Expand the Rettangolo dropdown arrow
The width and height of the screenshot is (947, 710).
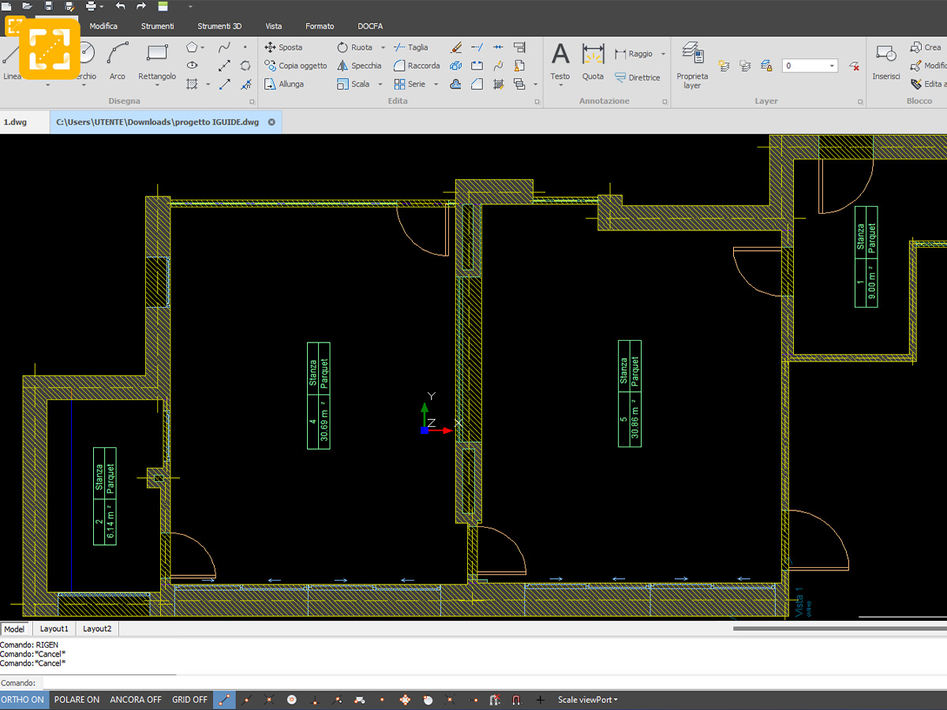pos(157,85)
